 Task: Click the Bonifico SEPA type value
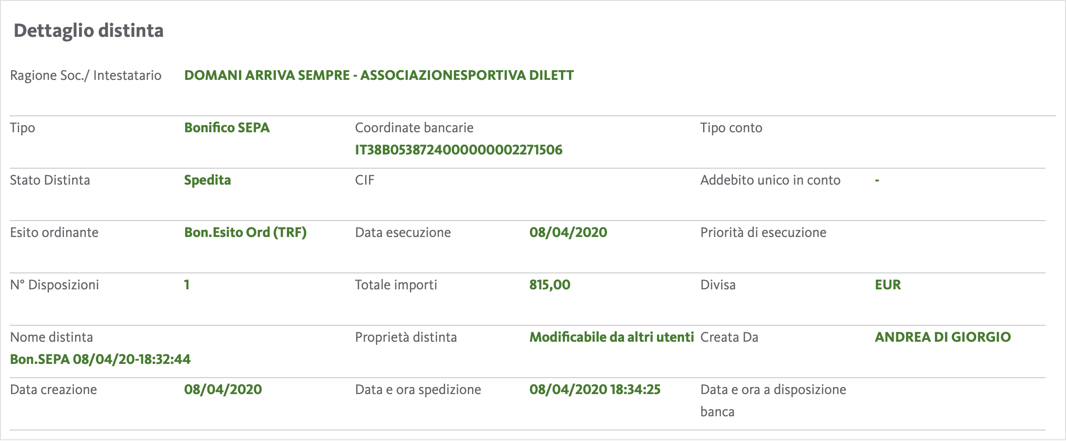(x=227, y=128)
